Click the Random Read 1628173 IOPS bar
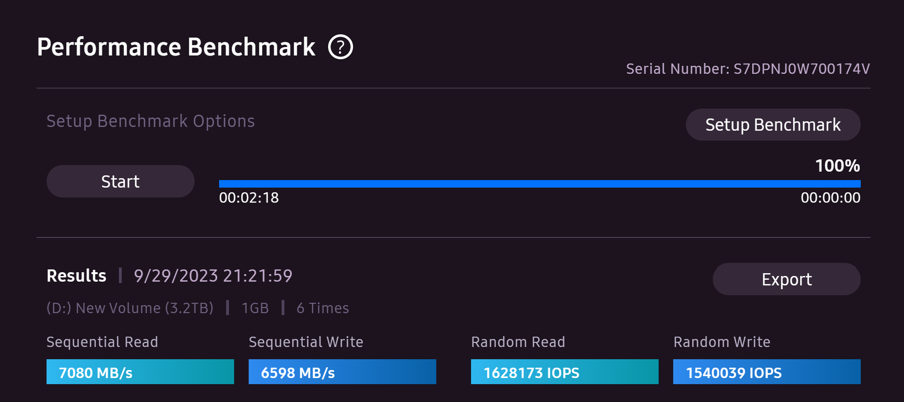The height and width of the screenshot is (402, 904). click(x=565, y=372)
